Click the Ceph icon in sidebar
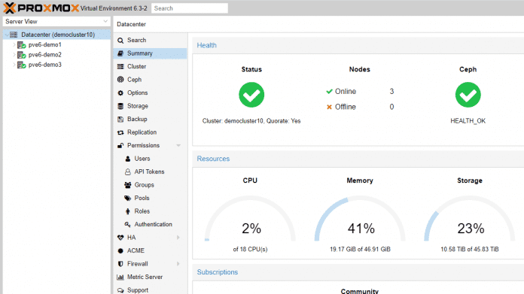Image resolution: width=524 pixels, height=294 pixels. tap(120, 80)
